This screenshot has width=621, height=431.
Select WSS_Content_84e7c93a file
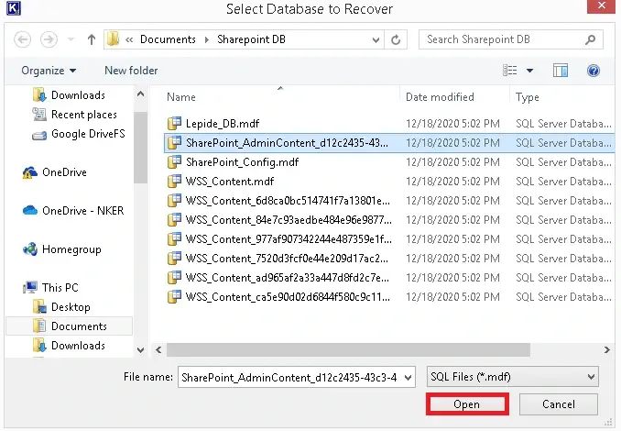point(389,220)
